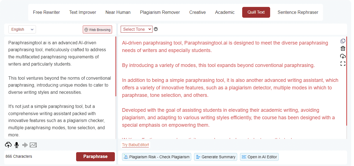Click the audio waveform icon
This screenshot has height=166, width=354.
click(25, 145)
